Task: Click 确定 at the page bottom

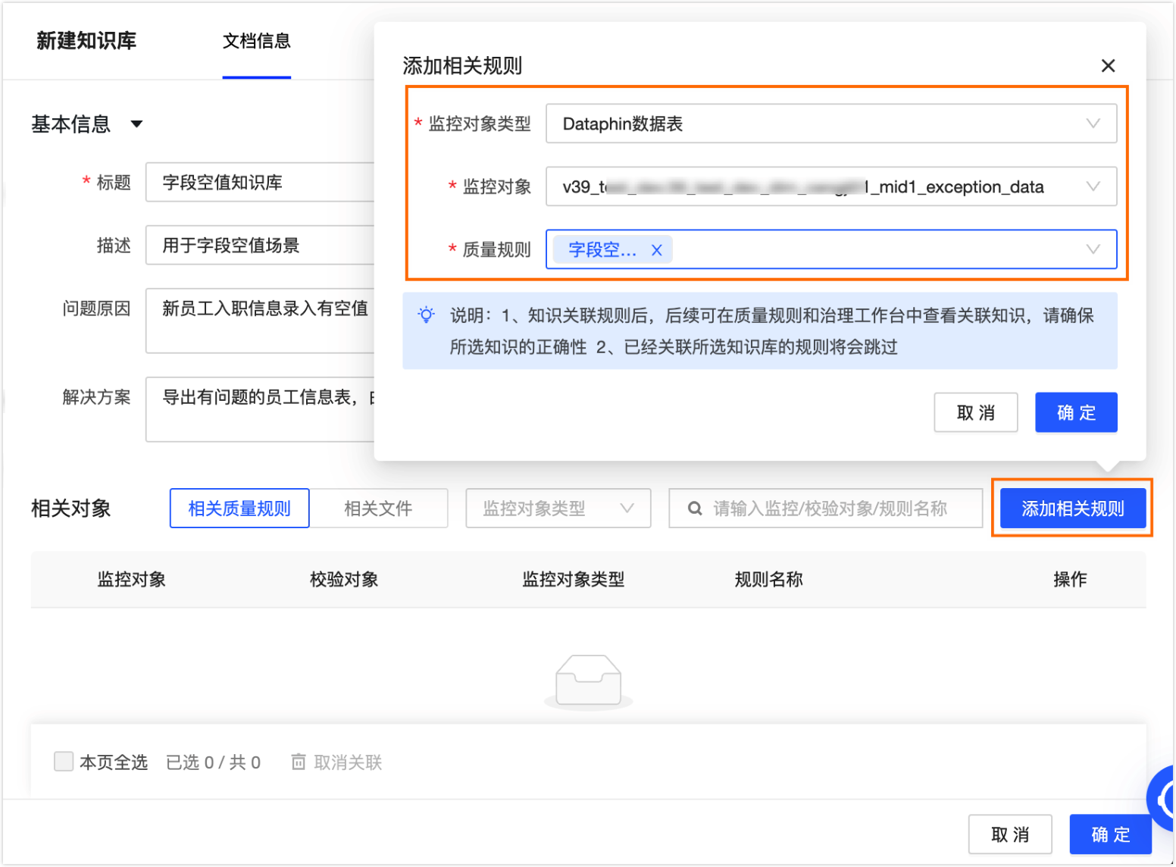Action: [x=1110, y=834]
